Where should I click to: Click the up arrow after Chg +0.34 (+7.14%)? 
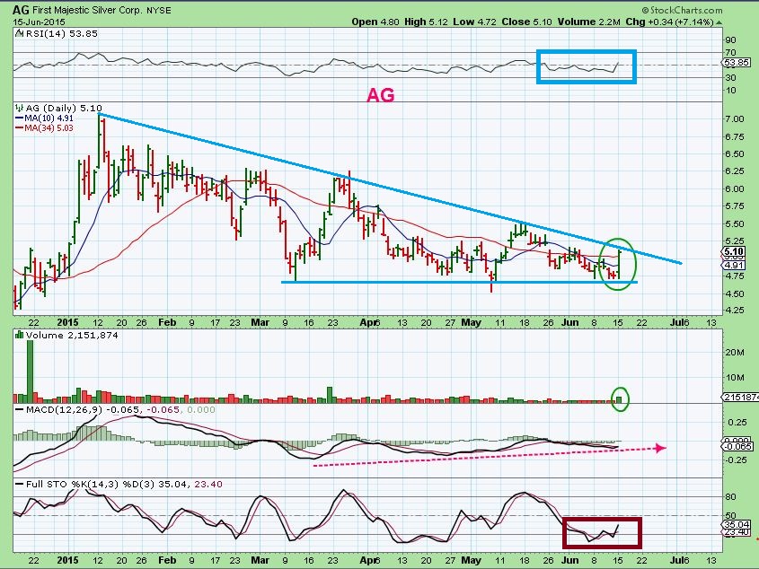pyautogui.click(x=719, y=22)
